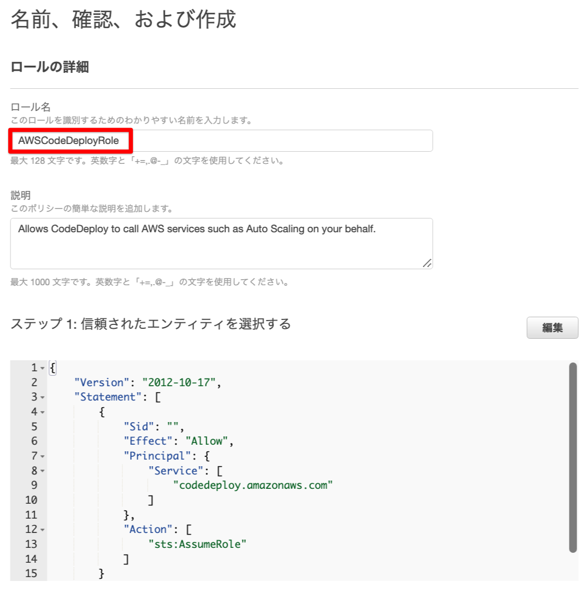Click the role name input field

pos(221,141)
